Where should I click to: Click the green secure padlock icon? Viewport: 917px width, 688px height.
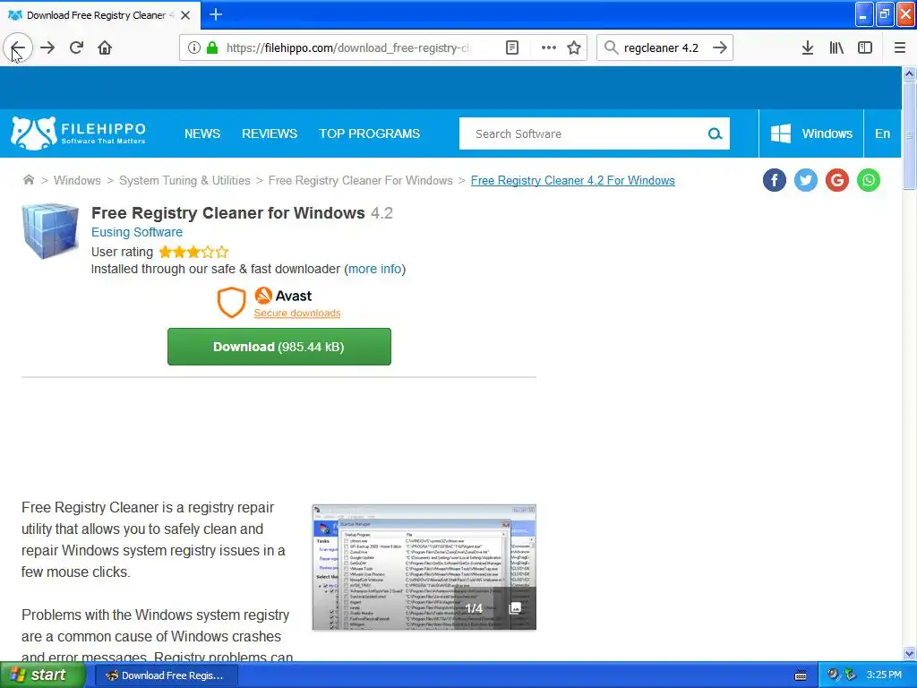pos(212,48)
